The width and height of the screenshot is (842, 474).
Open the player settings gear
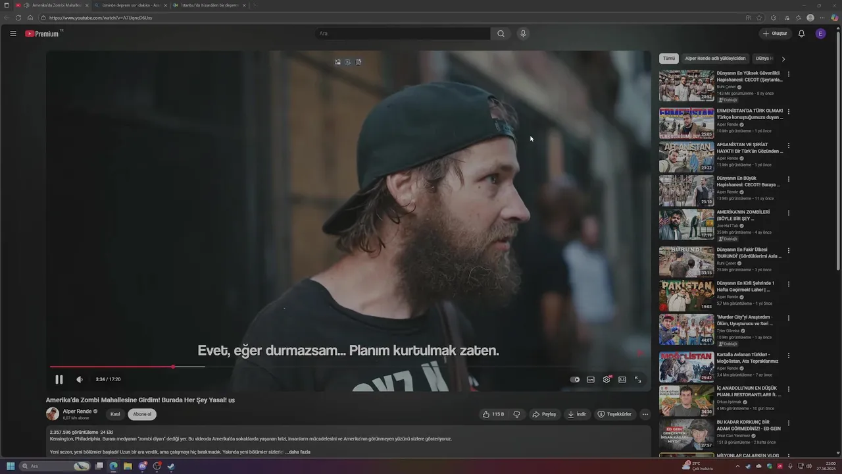(607, 379)
